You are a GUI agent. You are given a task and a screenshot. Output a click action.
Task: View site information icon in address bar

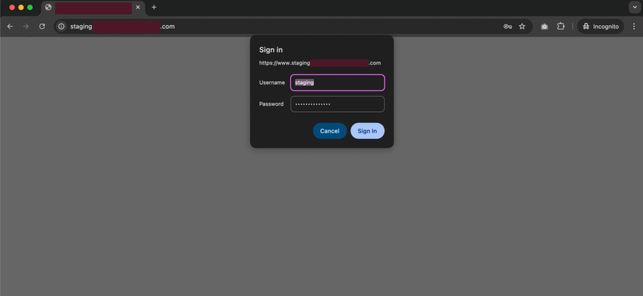point(62,26)
